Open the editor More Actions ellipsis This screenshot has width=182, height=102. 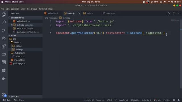pos(179,13)
